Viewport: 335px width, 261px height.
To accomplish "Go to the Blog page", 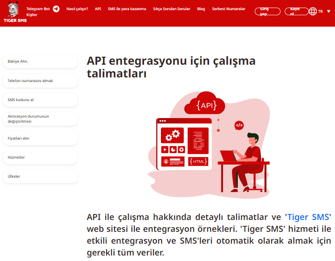I will [201, 9].
